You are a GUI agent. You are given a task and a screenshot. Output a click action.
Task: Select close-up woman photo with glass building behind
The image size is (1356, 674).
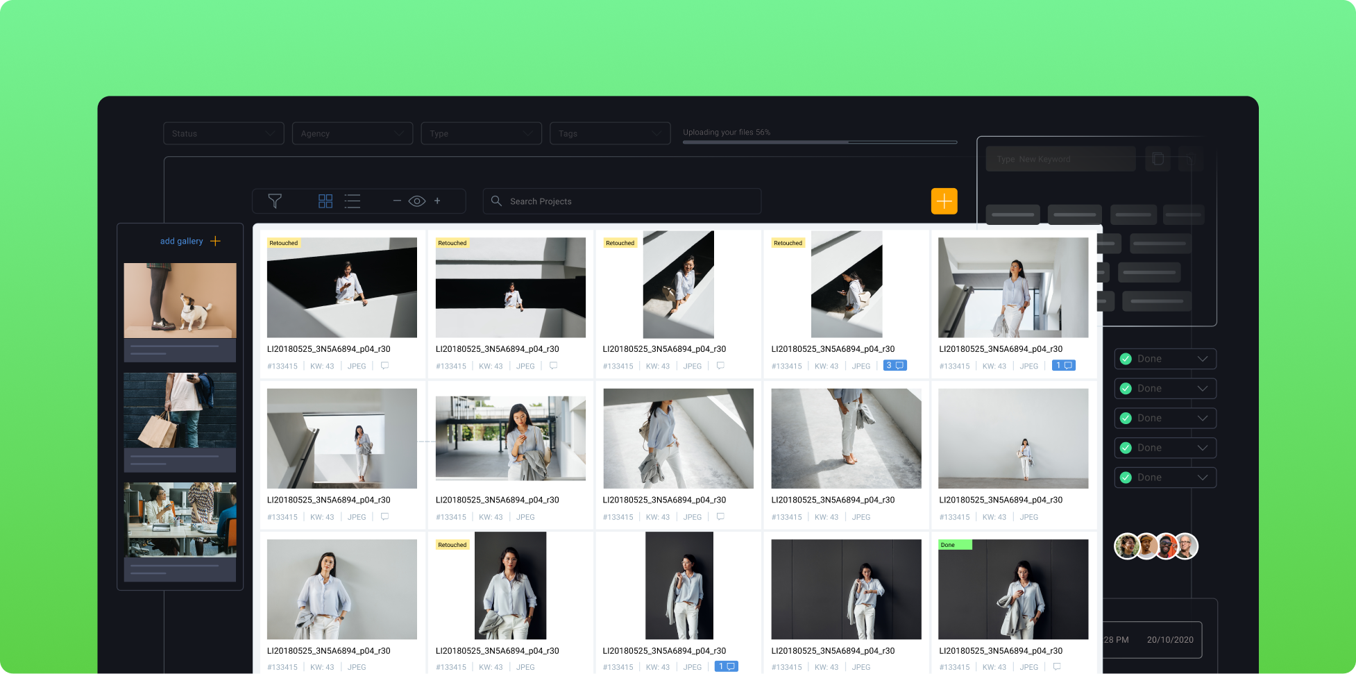(511, 439)
